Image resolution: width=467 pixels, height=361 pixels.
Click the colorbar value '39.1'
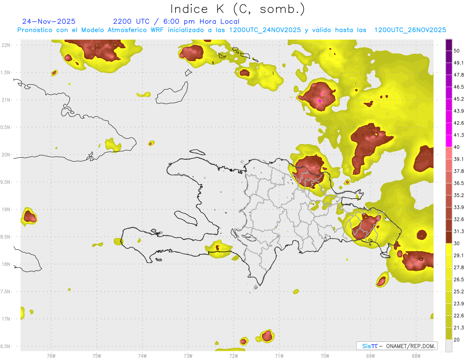point(459,159)
